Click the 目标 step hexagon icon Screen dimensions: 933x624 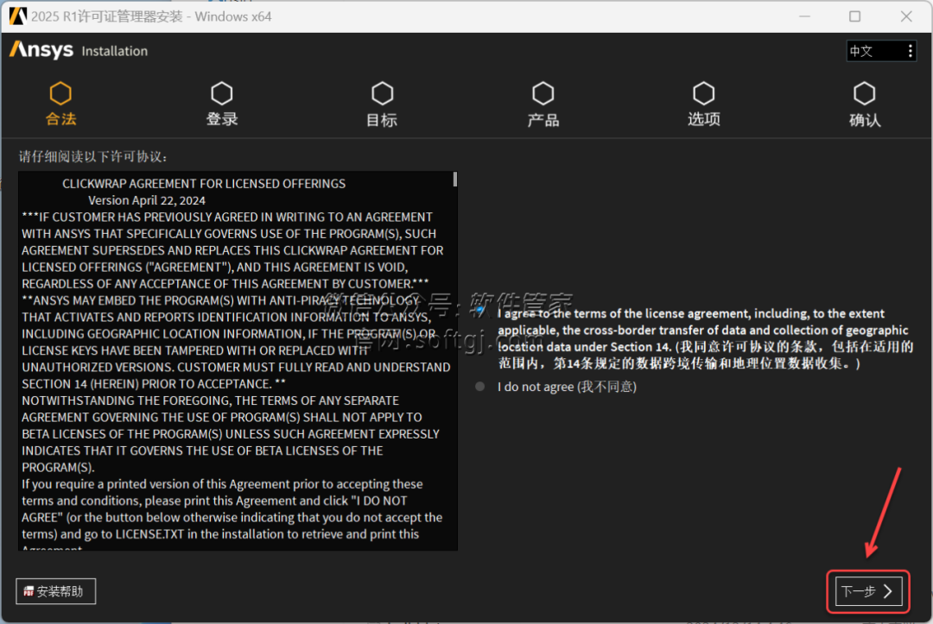[x=382, y=93]
